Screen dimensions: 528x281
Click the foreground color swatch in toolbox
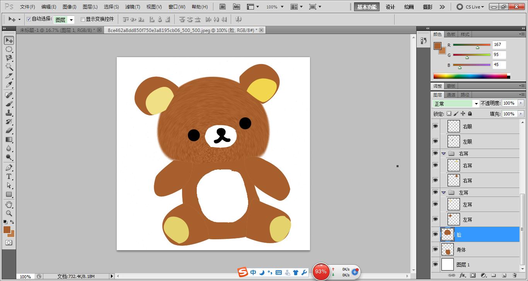point(7,230)
